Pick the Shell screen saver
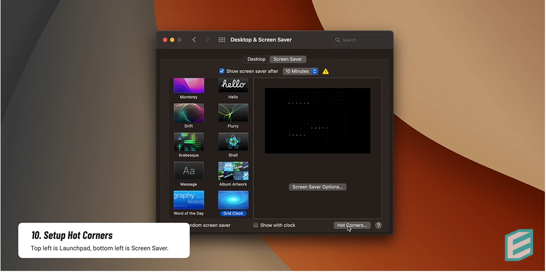The width and height of the screenshot is (546, 272). [233, 142]
